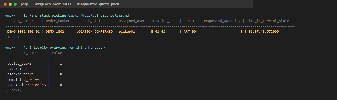Image resolution: width=337 pixels, height=100 pixels.
Task: Select the assigned_user column header
Action: [132, 21]
